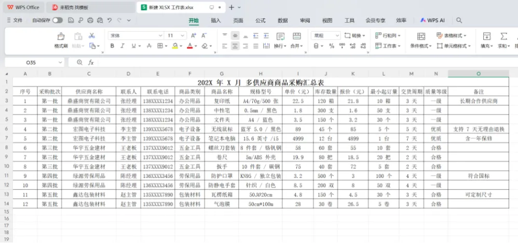518x243 pixels.
Task: Click the zoom magnifier icon in formula bar
Action: click(79, 62)
